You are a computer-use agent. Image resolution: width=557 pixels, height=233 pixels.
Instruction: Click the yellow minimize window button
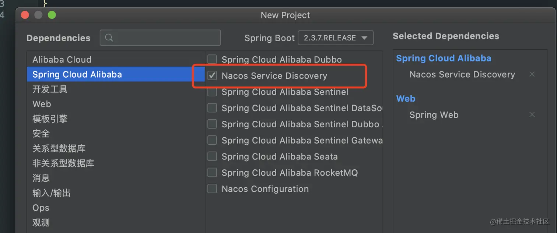point(38,15)
